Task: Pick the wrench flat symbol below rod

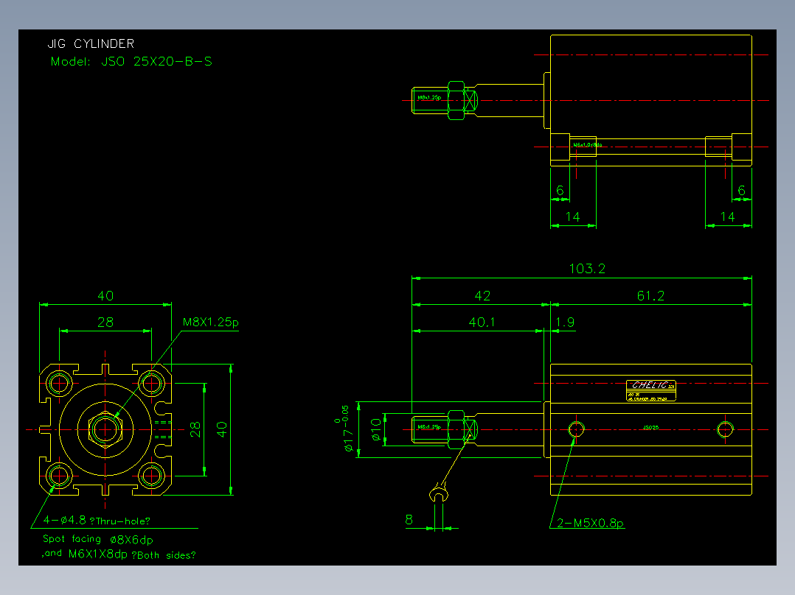Action: tap(439, 493)
